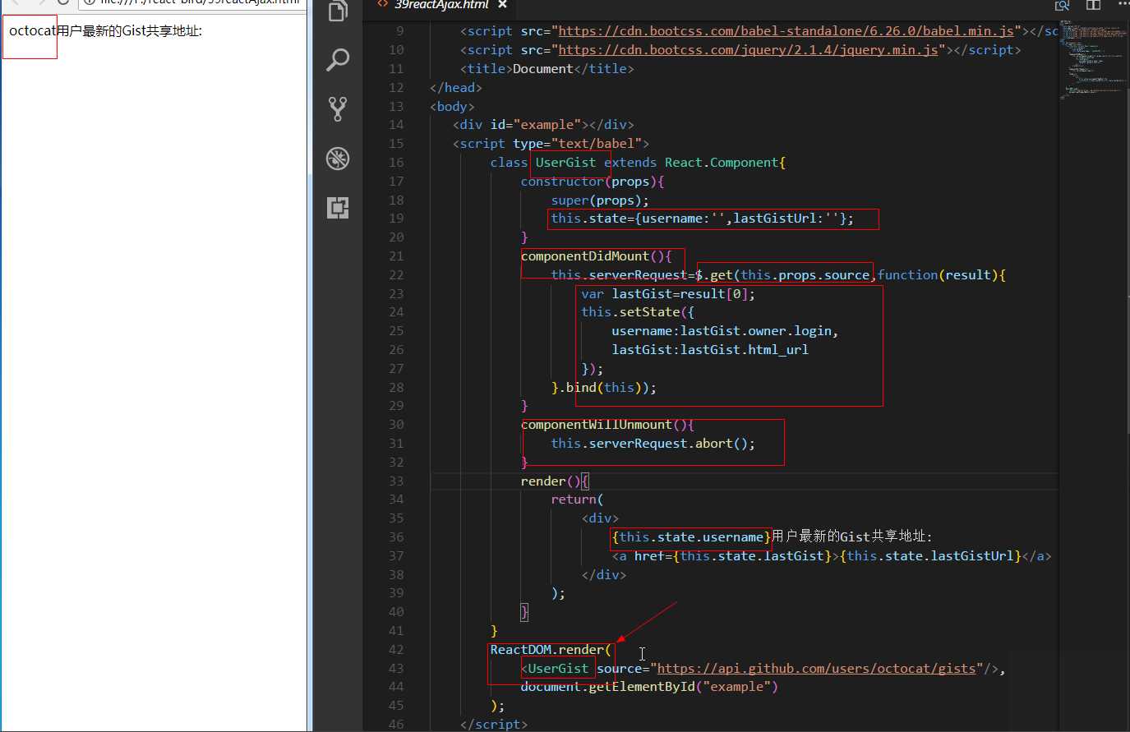Click 'username:lastGist.owner.login,' in the code

725,331
